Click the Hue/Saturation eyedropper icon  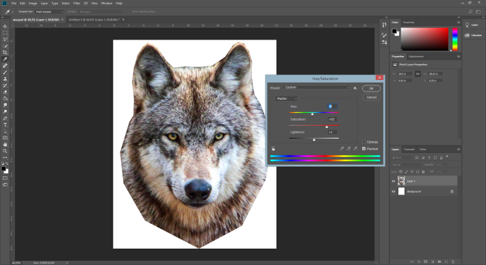342,149
